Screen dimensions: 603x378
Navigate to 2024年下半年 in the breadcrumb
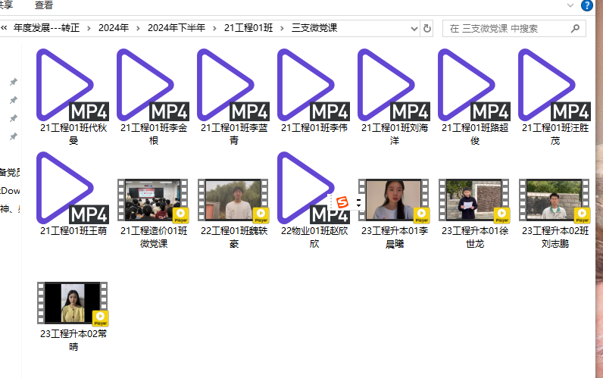pyautogui.click(x=176, y=28)
